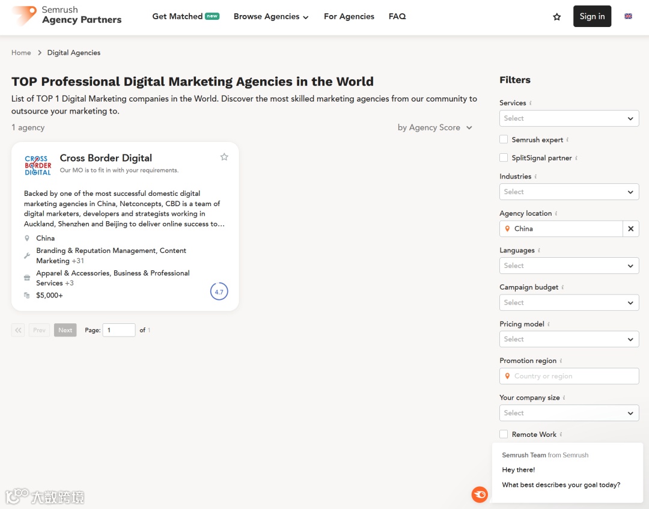The height and width of the screenshot is (509, 649).
Task: Click the Cross Border Digital logo
Action: [x=38, y=165]
